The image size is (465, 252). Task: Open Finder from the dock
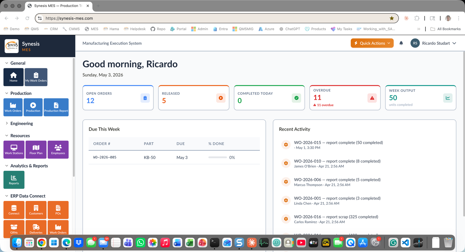coord(17,243)
